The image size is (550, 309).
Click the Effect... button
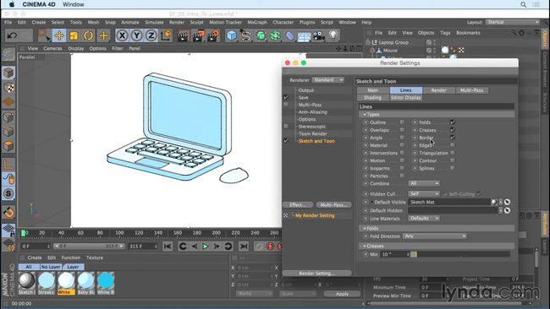298,204
